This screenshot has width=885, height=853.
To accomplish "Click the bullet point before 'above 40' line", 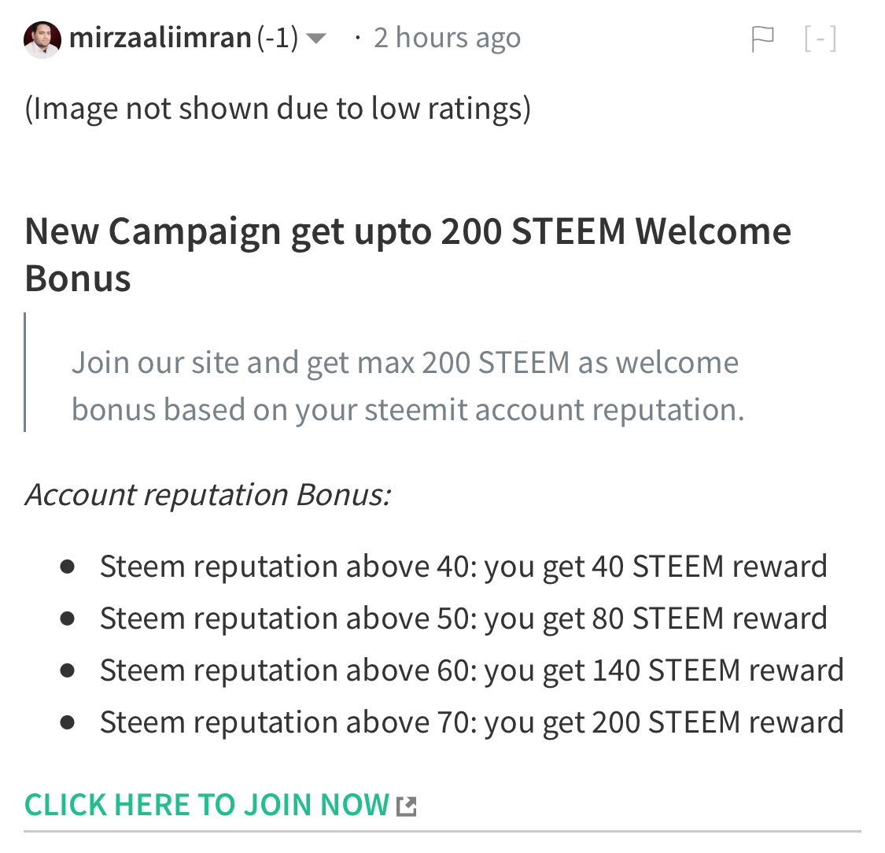I will coord(68,567).
